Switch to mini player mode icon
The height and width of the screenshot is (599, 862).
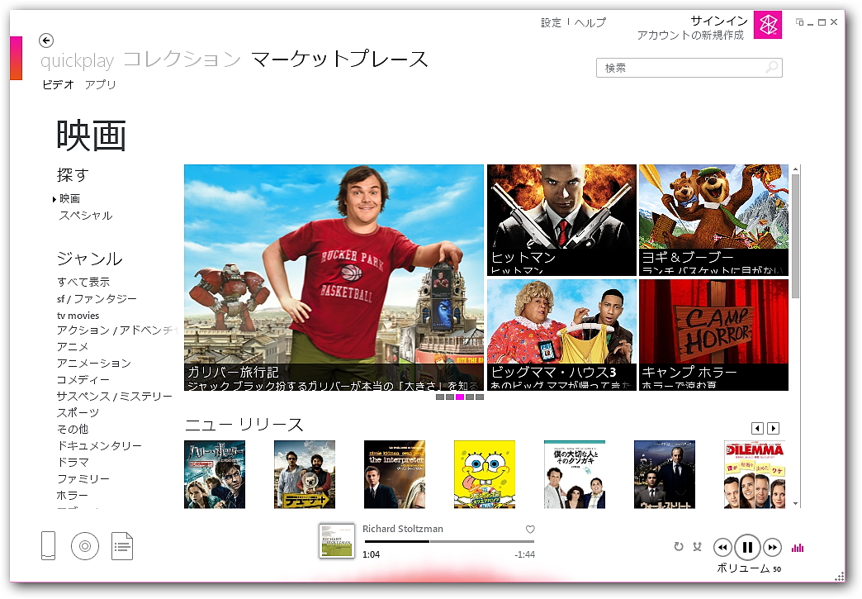pos(800,22)
